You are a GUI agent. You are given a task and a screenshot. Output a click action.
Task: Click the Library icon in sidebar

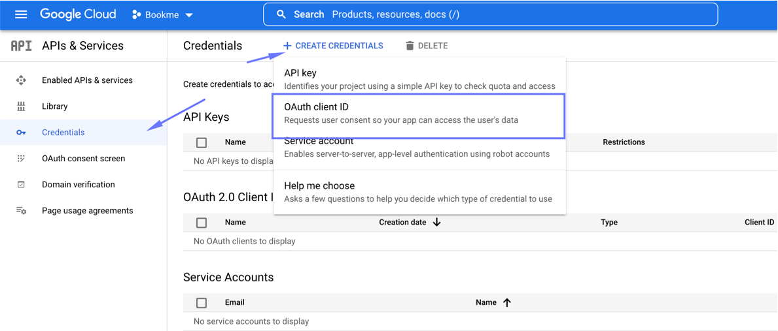click(x=21, y=106)
